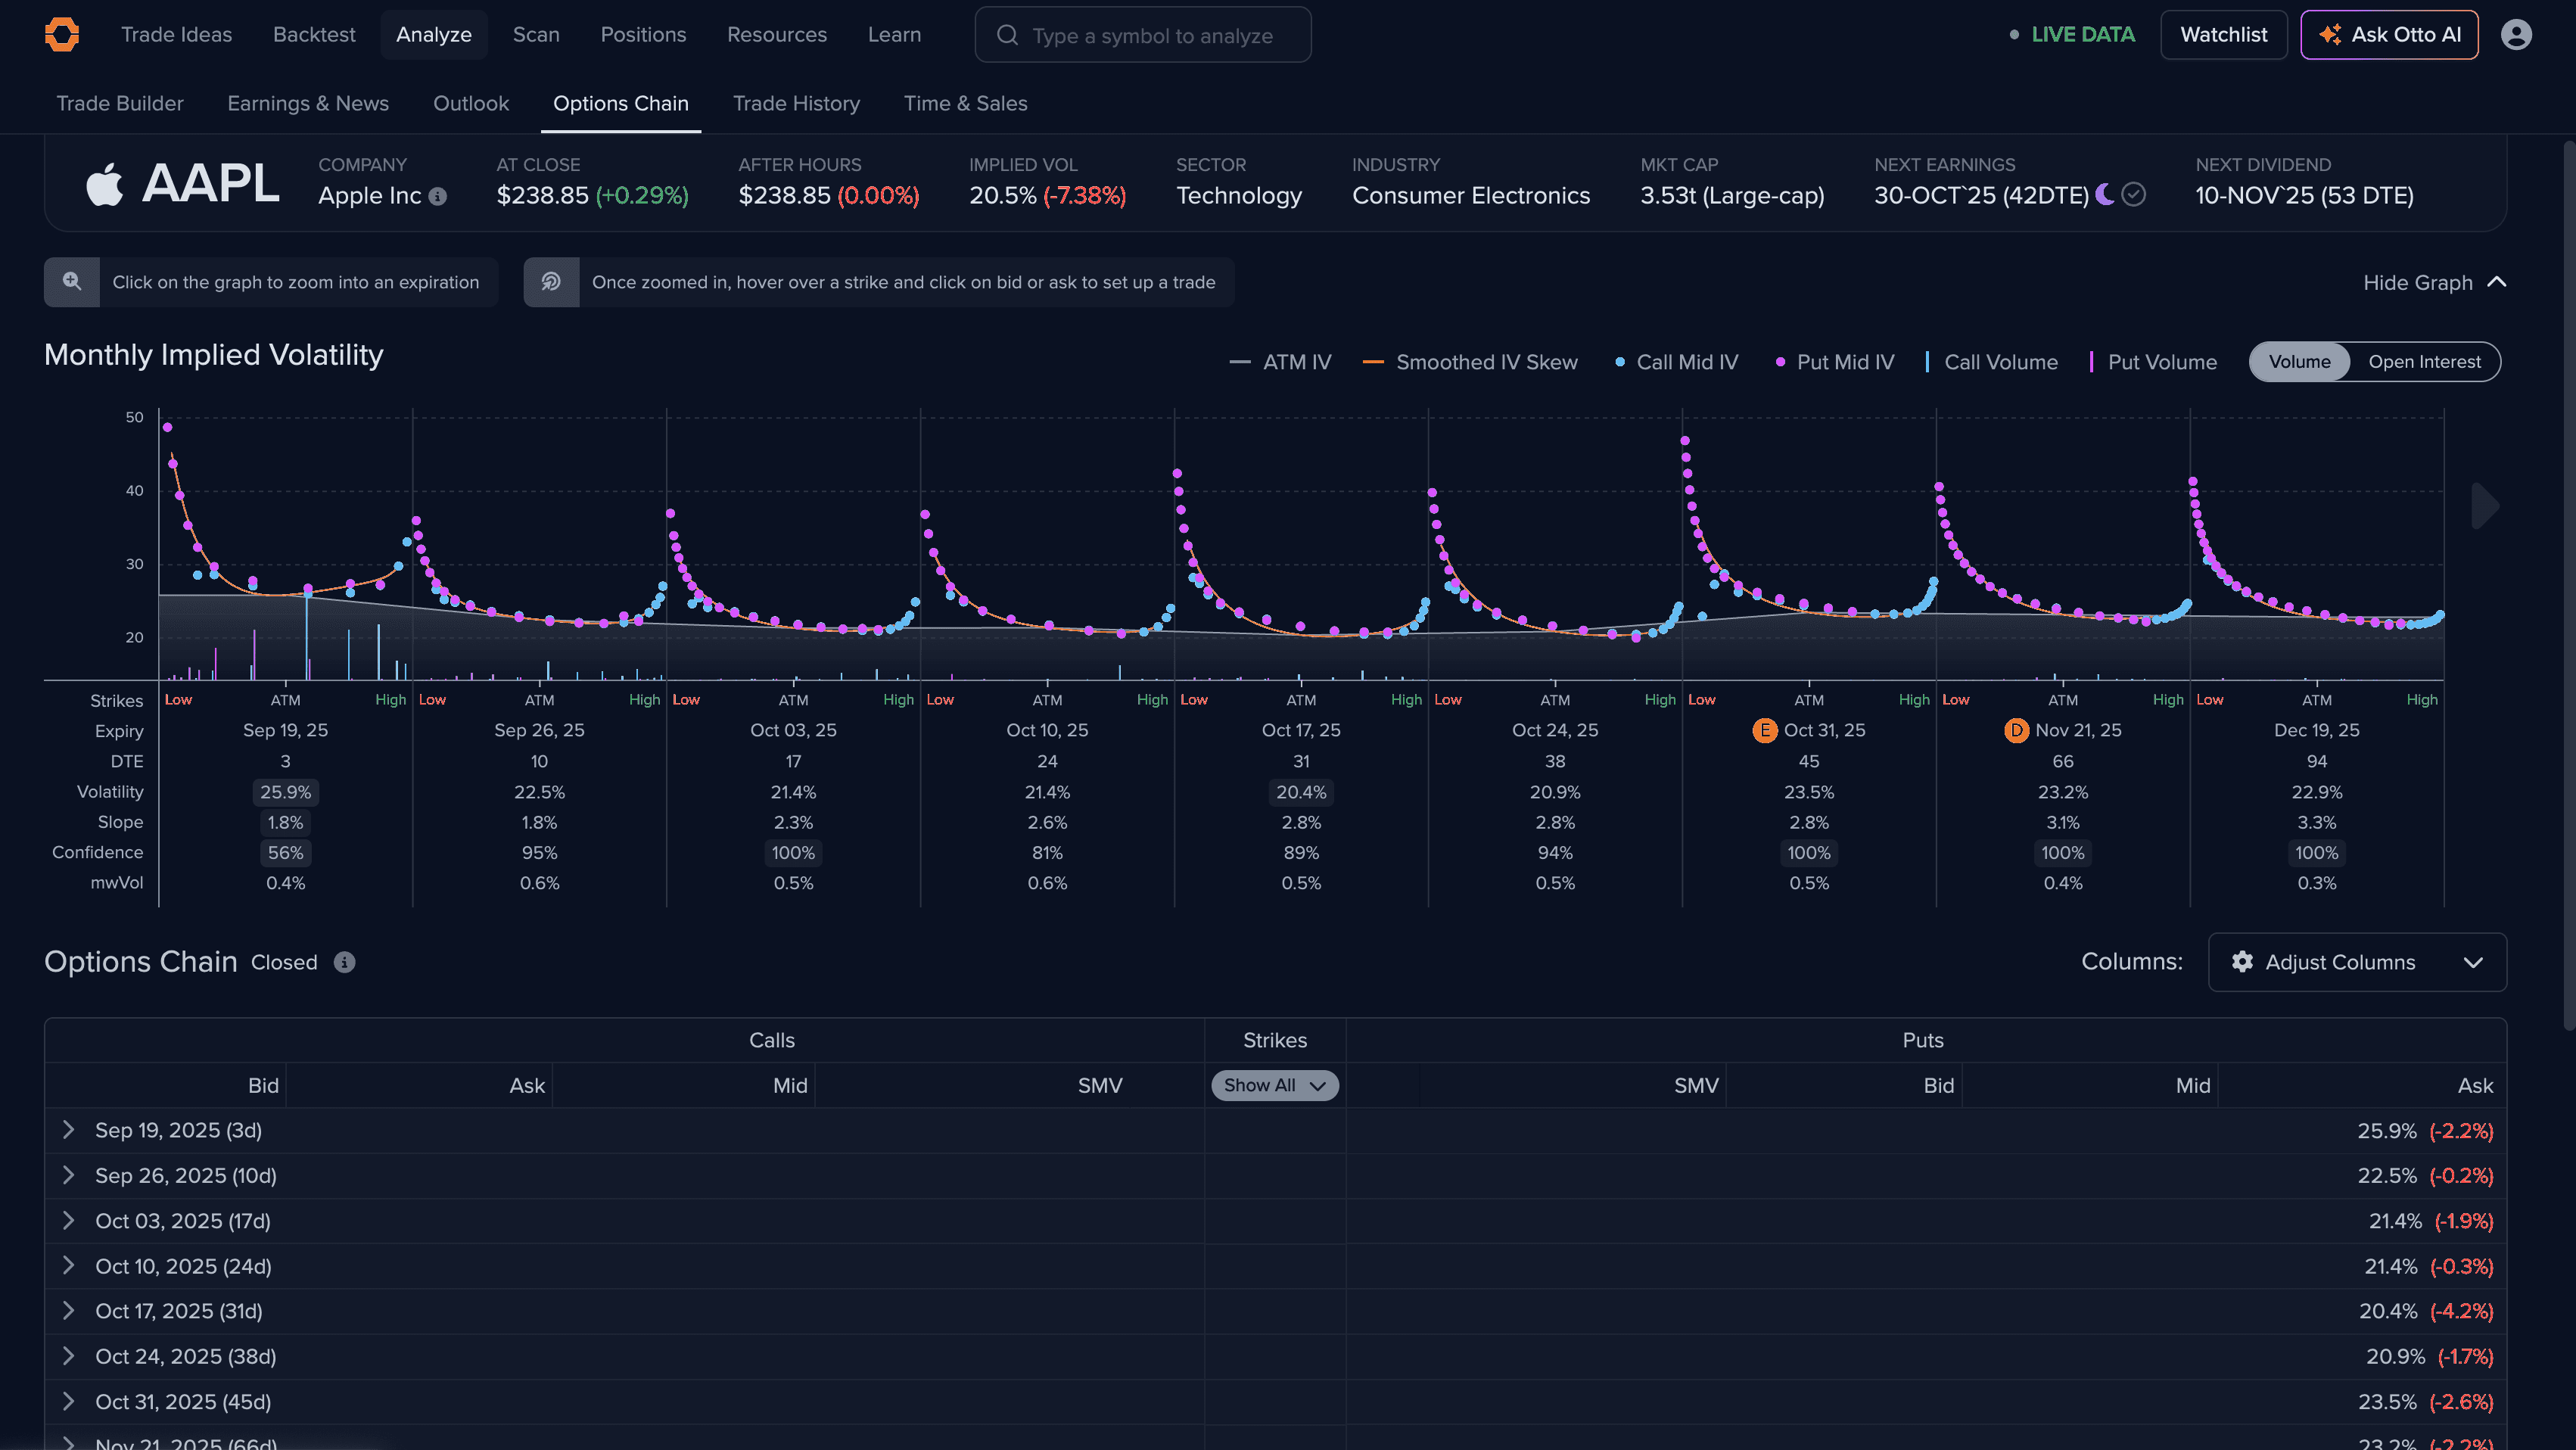2576x1450 pixels.
Task: Click the Puts column group header
Action: 1923,1040
